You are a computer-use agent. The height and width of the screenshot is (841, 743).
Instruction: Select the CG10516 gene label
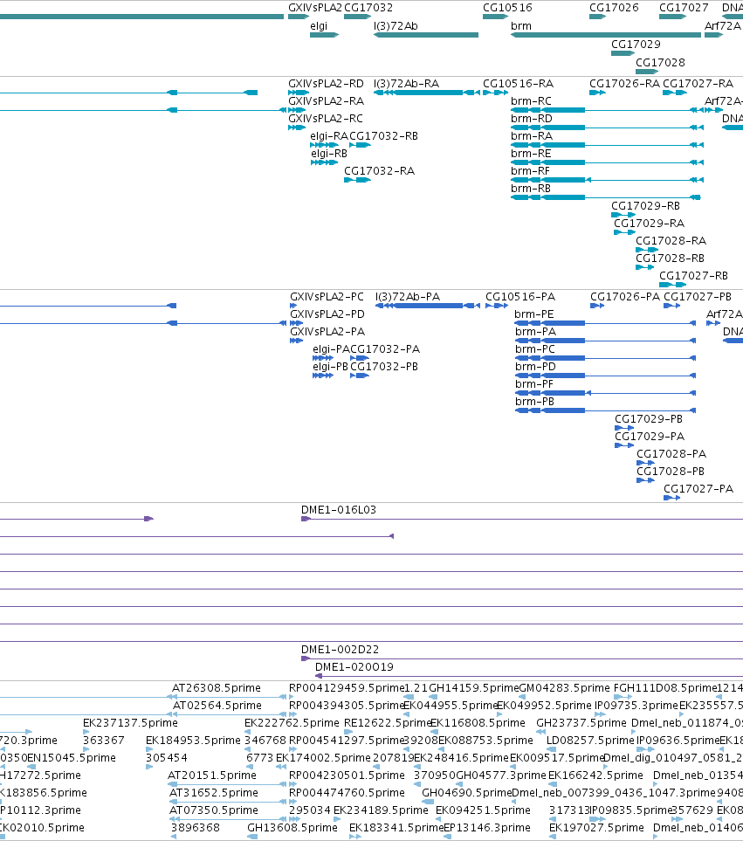(x=507, y=8)
